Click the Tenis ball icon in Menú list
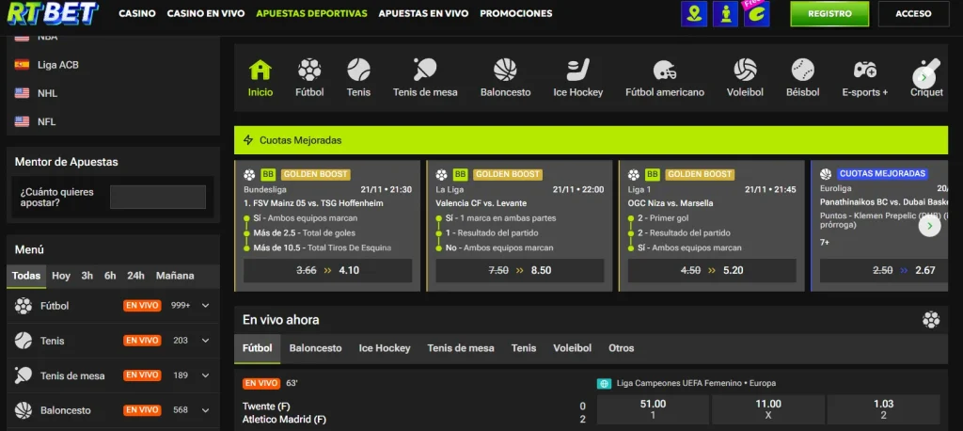963x431 pixels. 24,341
